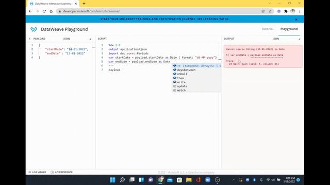This screenshot has width=330, height=185.
Task: Open the API REFERENCE panel
Action: point(62,172)
